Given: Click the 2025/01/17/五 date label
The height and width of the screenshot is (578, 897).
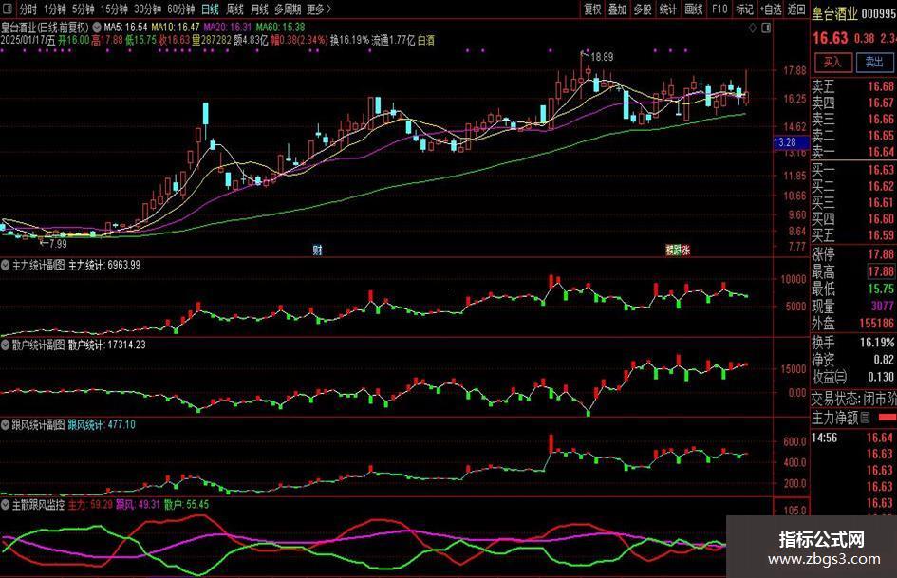Looking at the screenshot, I should click(28, 40).
